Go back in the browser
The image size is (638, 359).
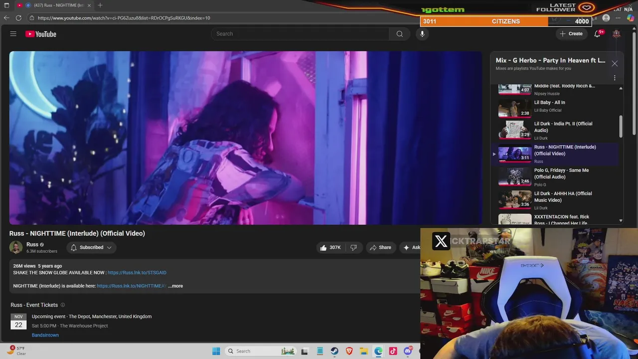tap(6, 18)
